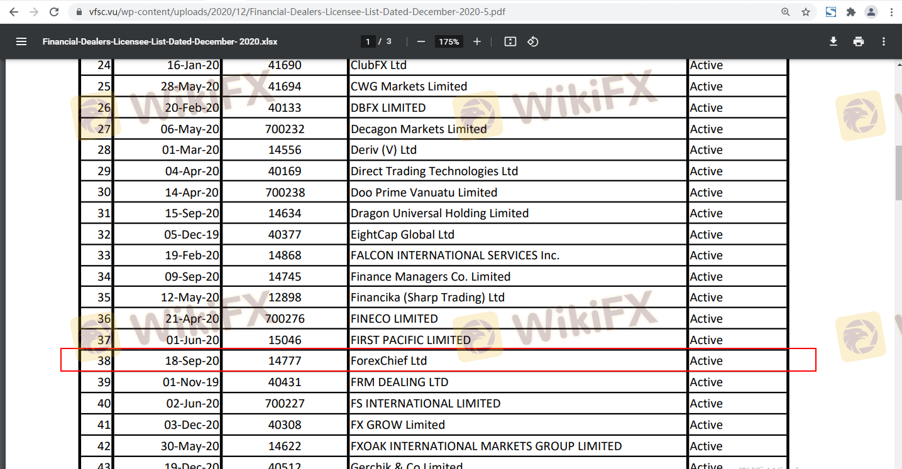Open Chrome three-dot menu

point(890,12)
